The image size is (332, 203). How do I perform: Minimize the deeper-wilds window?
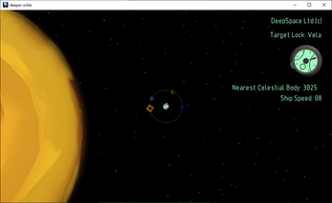click(295, 5)
